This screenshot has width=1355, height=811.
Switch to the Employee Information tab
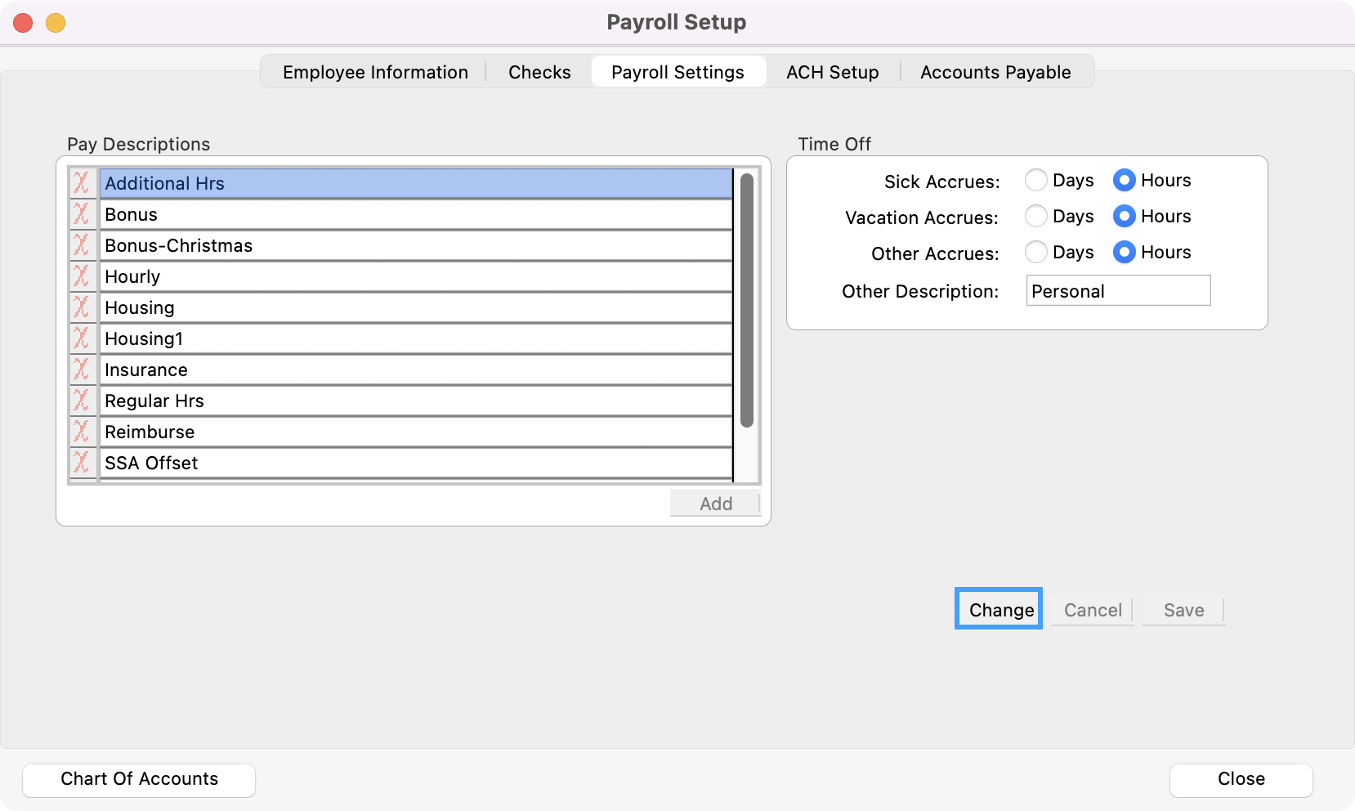[x=375, y=72]
